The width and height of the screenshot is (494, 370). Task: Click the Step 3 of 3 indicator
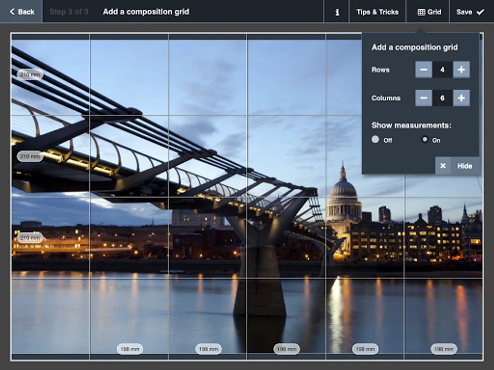coord(69,12)
